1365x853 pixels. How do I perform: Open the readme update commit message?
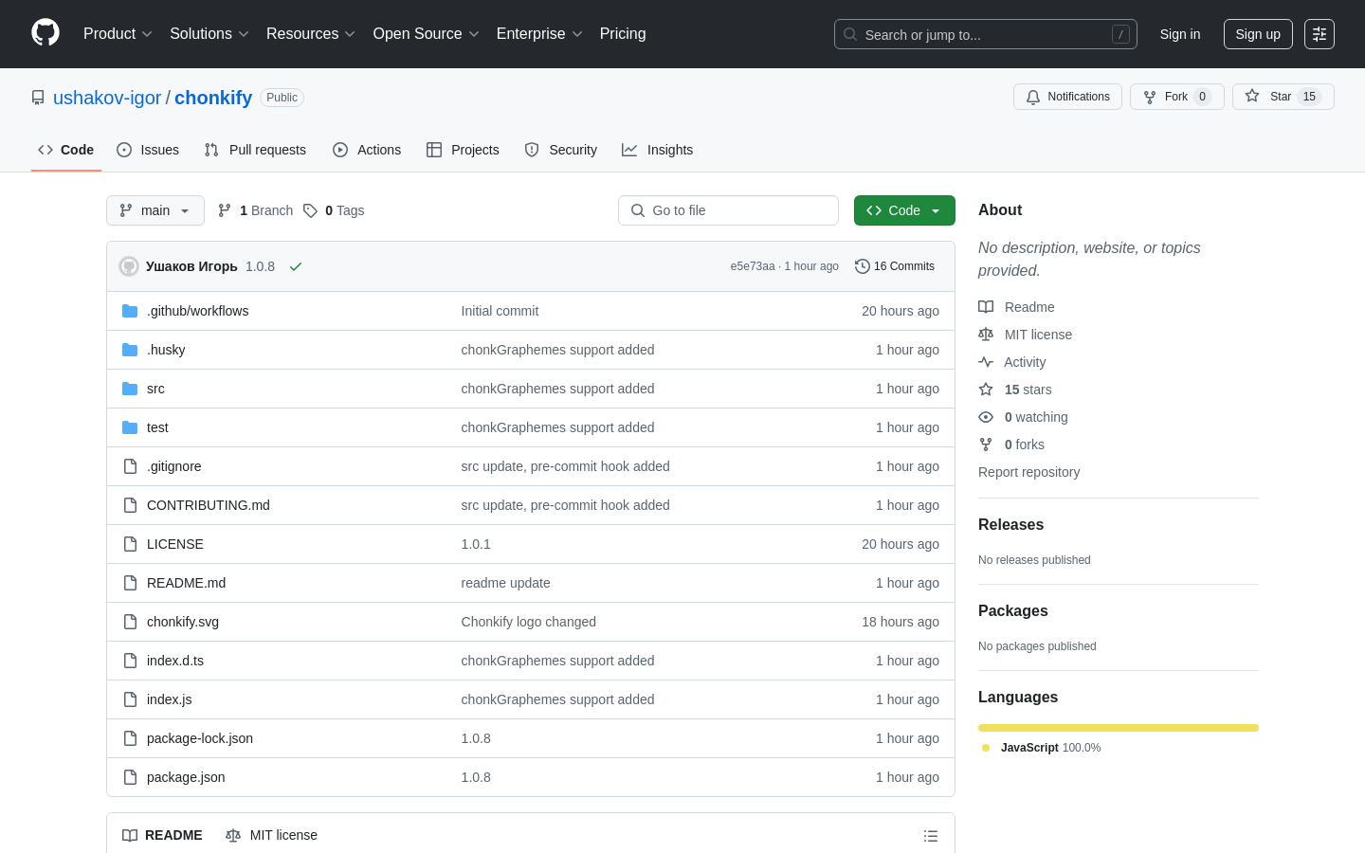click(506, 583)
